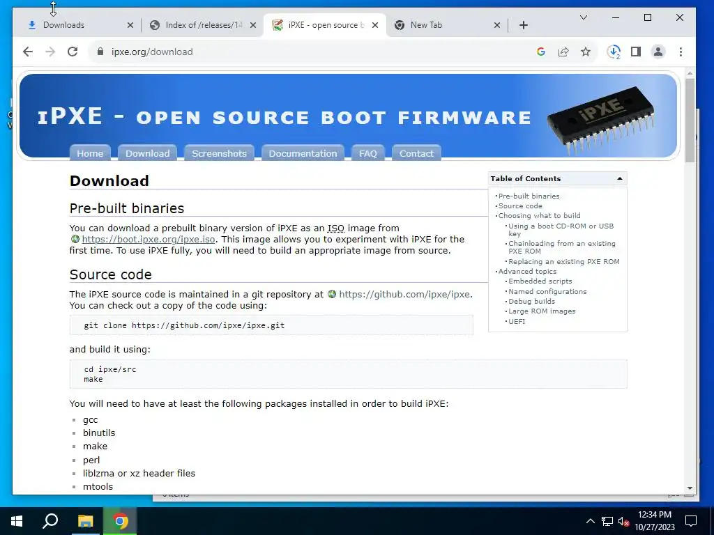714x535 pixels.
Task: Open the github.com/ipxe/ipxe link
Action: click(405, 295)
